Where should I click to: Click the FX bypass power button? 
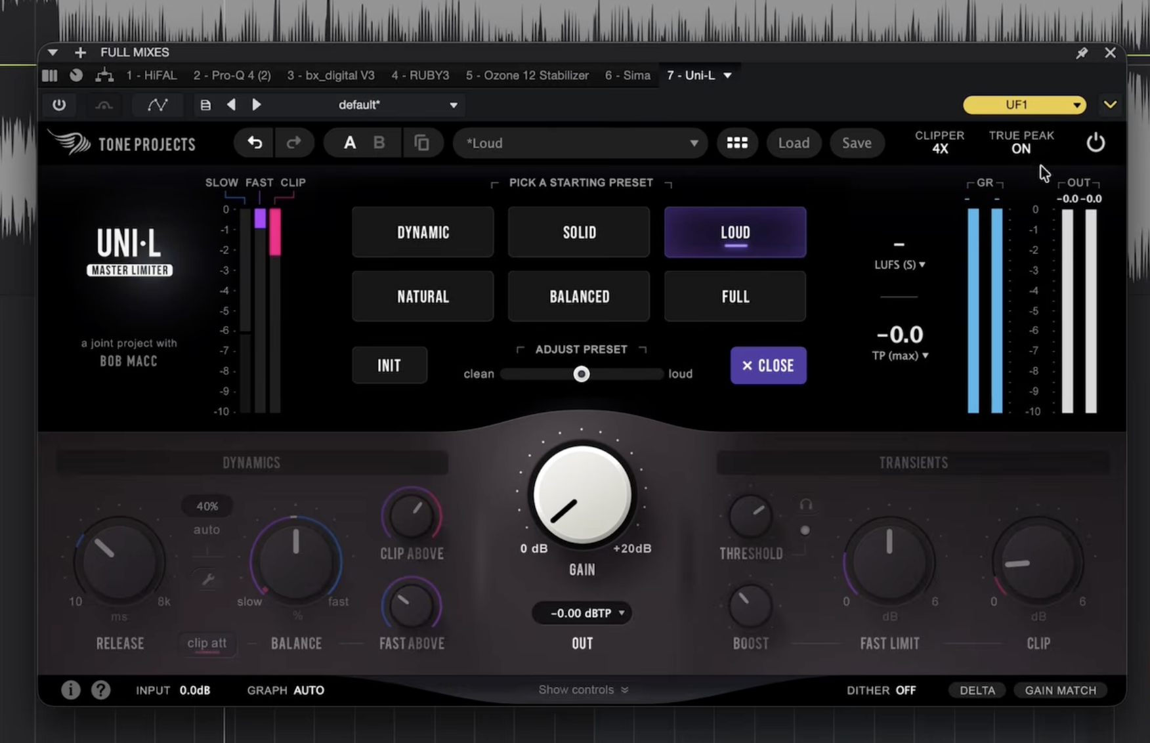59,104
